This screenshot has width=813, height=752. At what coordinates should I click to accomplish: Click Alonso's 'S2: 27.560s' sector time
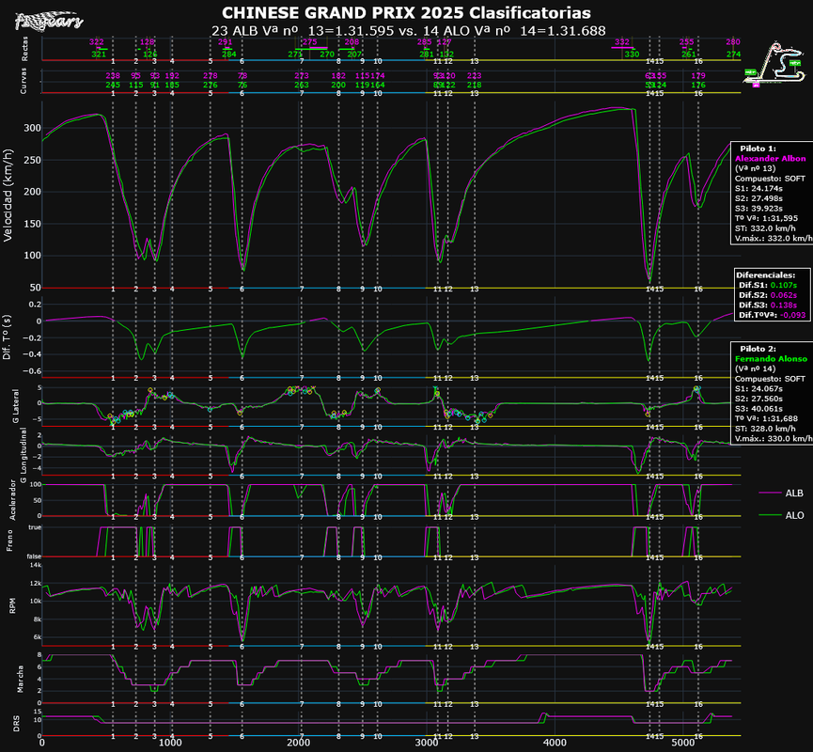coord(758,399)
